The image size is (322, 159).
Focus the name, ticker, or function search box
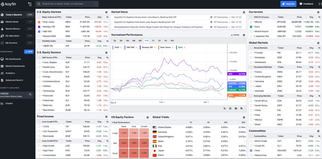click(x=67, y=4)
